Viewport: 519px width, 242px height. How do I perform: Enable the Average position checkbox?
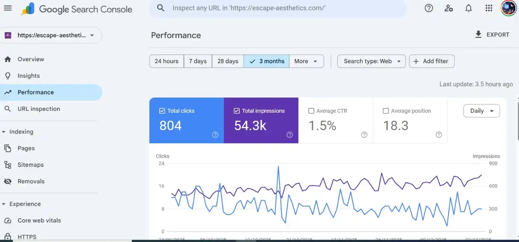click(x=386, y=111)
